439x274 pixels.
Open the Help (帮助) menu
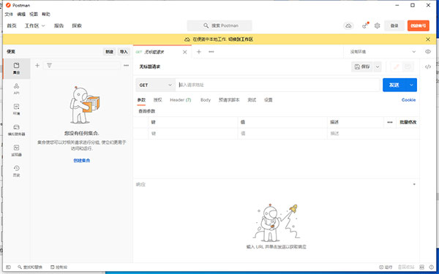coord(46,15)
